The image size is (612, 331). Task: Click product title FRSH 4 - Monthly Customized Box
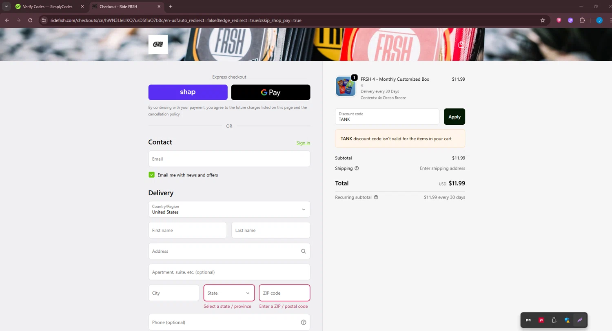(395, 79)
